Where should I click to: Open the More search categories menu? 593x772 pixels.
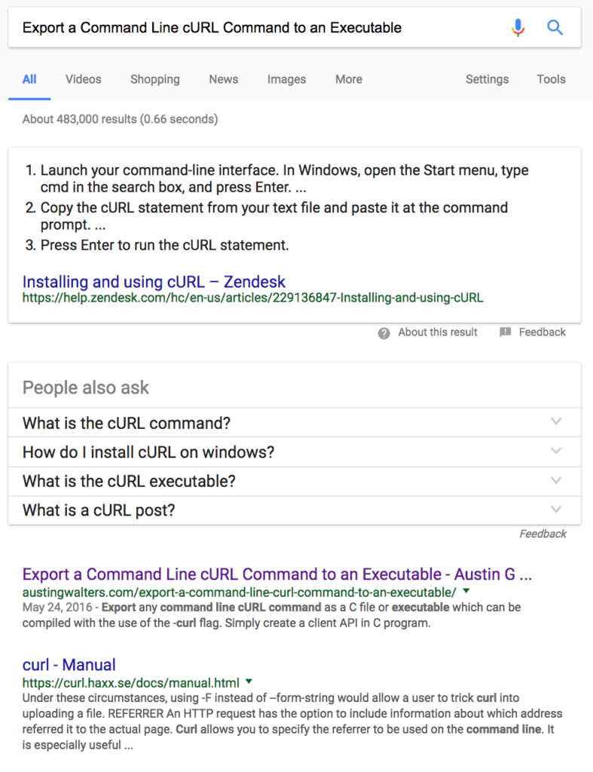pos(349,79)
